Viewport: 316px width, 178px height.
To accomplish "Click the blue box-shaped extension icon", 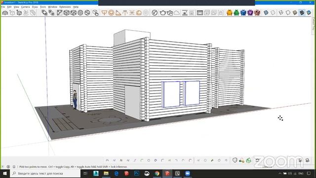I will pyautogui.click(x=243, y=13).
